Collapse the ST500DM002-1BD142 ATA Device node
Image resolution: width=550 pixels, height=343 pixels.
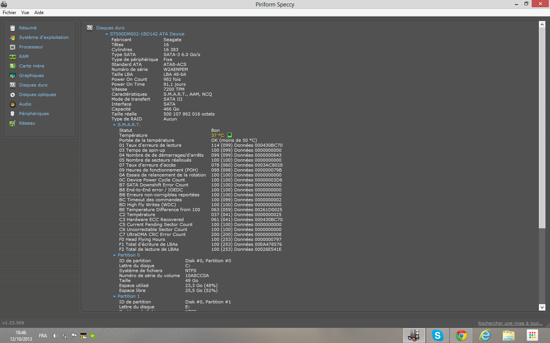(x=107, y=34)
